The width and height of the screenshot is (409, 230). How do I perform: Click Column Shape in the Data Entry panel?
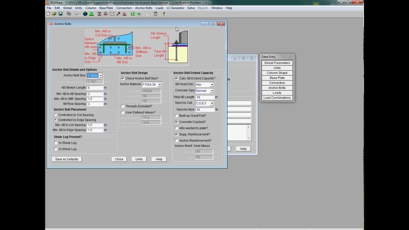point(277,73)
